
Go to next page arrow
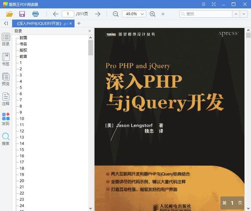[x=98, y=14]
